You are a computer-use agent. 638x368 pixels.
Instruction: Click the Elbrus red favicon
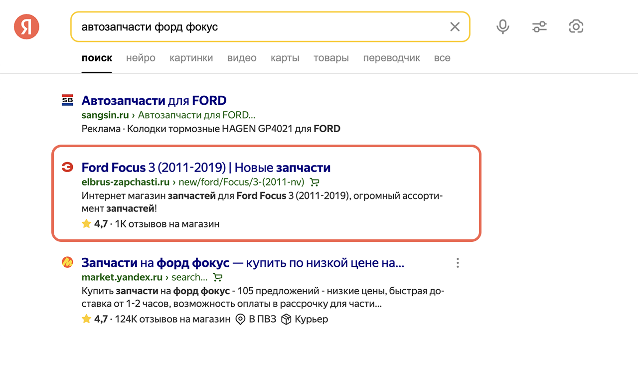pyautogui.click(x=67, y=167)
